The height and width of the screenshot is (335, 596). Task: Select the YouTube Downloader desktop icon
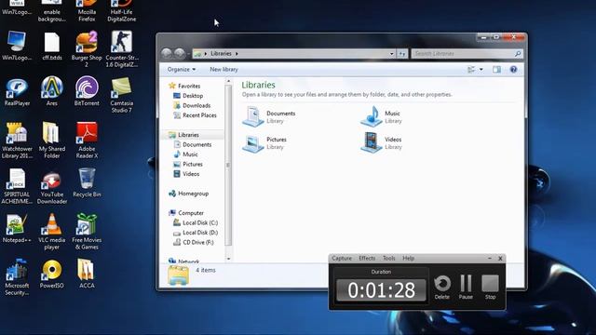tap(52, 188)
